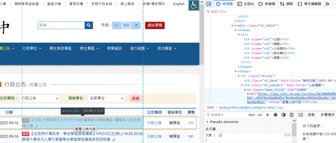This screenshot has height=143, width=336.
Task: Expand the 成功專區 navigation menu
Action: tap(167, 48)
